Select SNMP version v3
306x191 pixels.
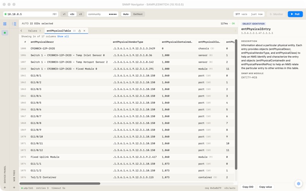pos(80,14)
